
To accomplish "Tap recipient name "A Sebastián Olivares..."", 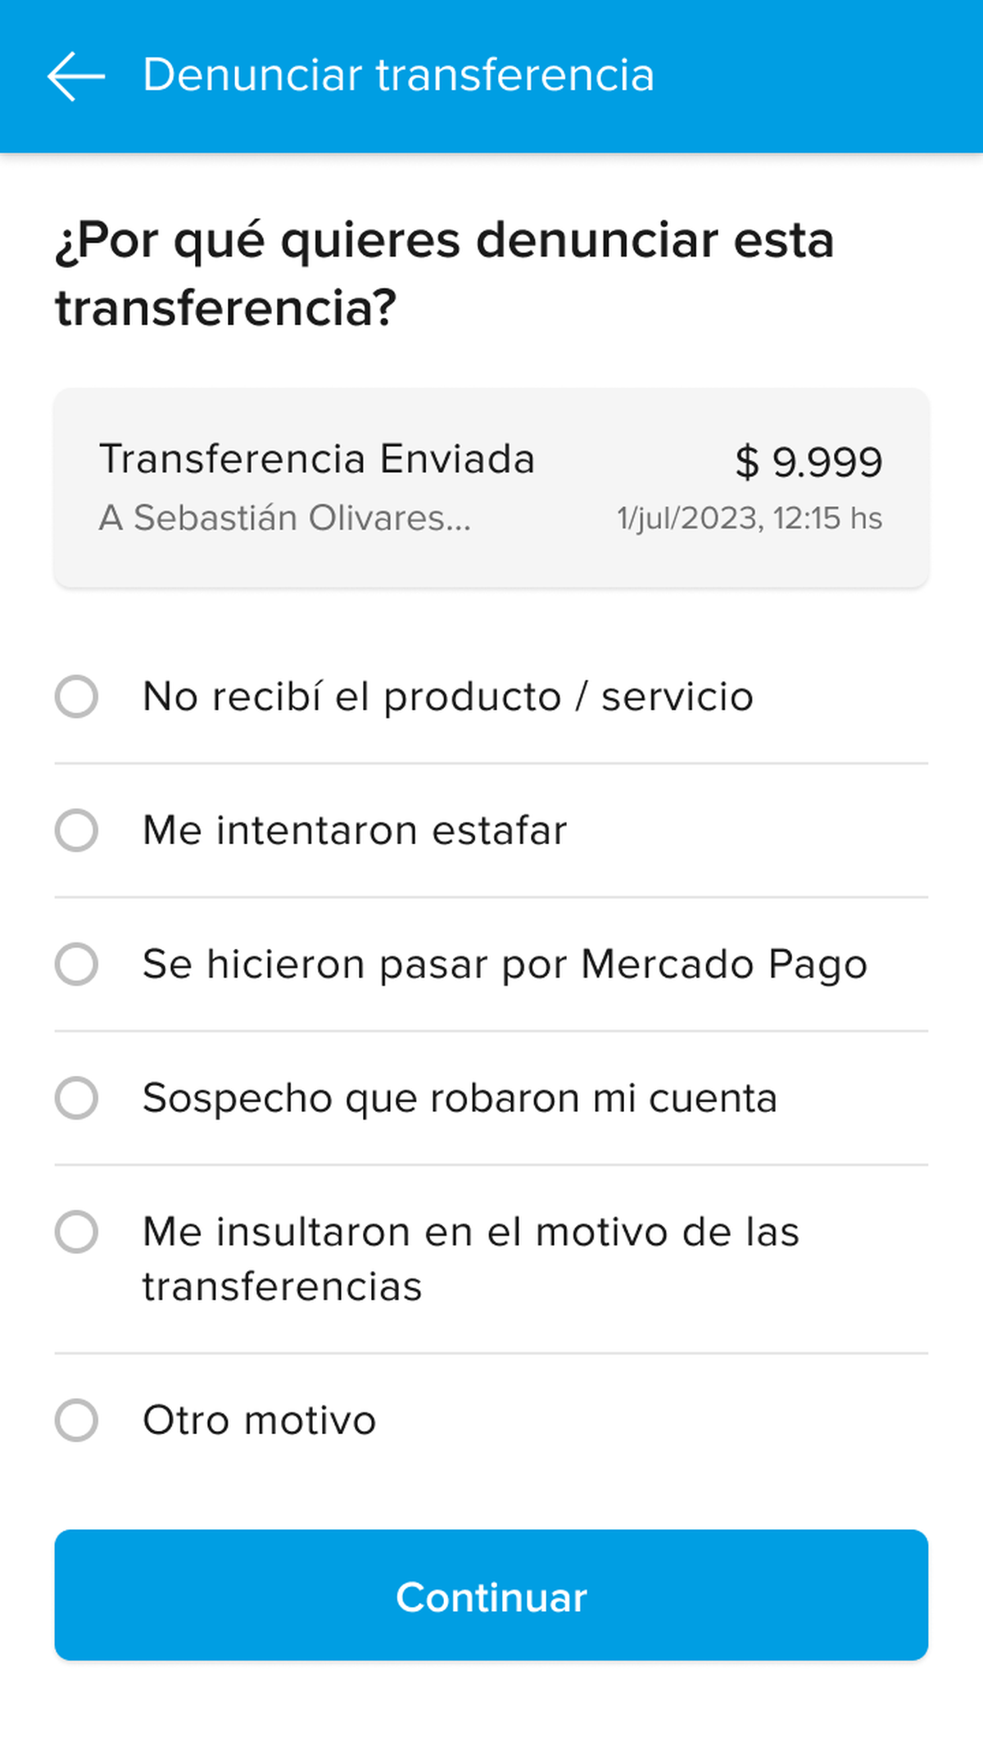I will (x=285, y=518).
